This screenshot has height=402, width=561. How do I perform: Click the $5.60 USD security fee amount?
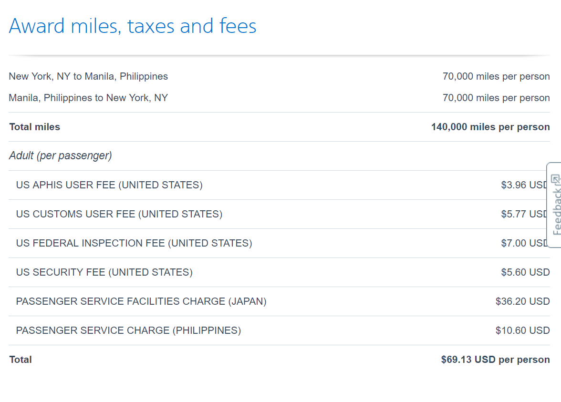[525, 272]
